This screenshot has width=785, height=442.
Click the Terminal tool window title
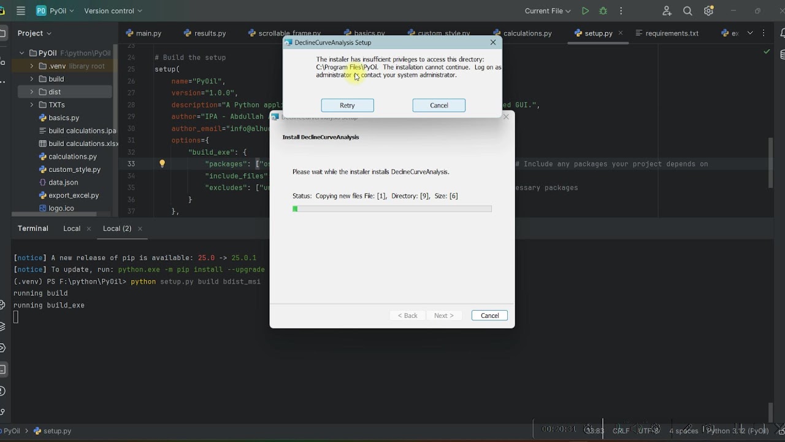coord(33,228)
